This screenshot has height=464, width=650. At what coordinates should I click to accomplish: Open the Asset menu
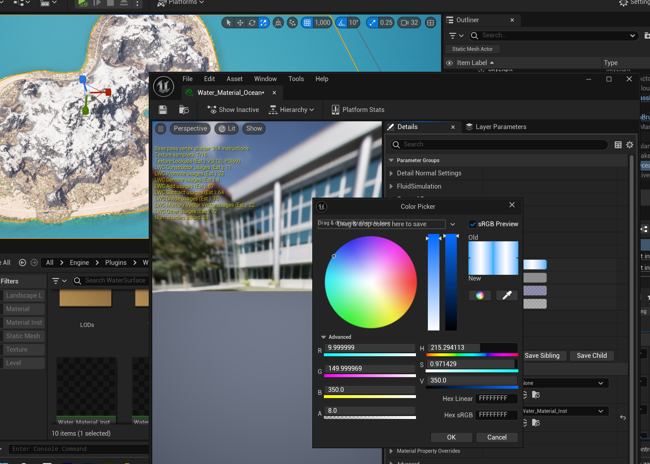point(234,79)
